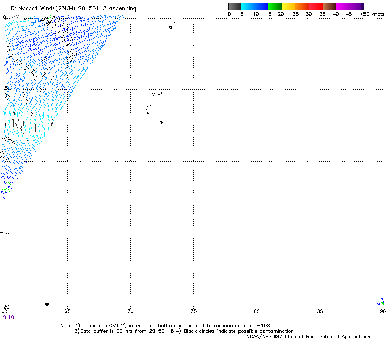Click latitude label -20 on the axis
This screenshot has width=387, height=340.
tap(5, 307)
